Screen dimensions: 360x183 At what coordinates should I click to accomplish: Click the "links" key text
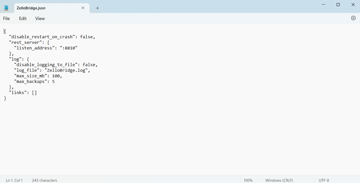[18, 93]
